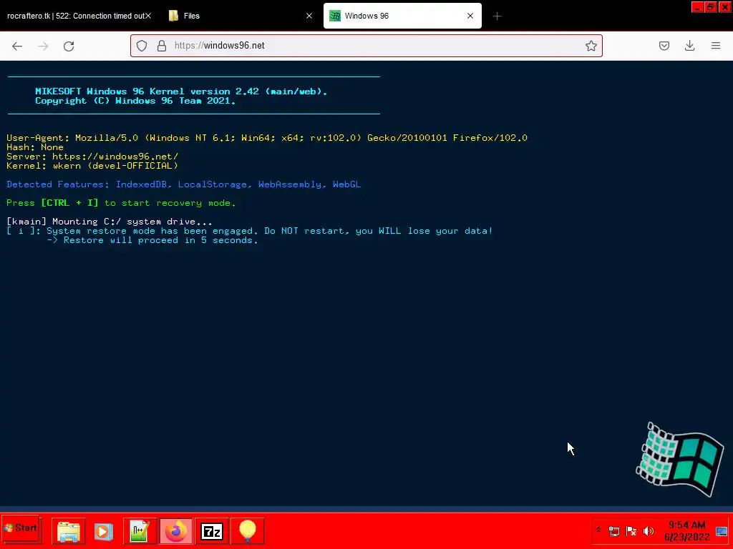The height and width of the screenshot is (549, 733).
Task: Click the Show Desktop tray button
Action: [722, 531]
